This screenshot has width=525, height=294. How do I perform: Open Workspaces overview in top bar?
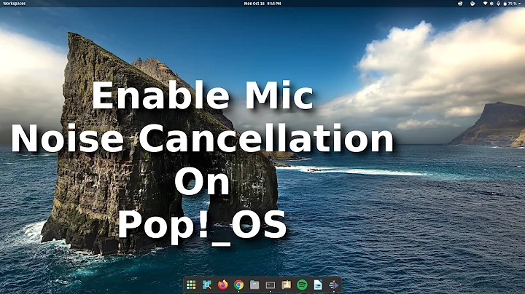pyautogui.click(x=15, y=4)
